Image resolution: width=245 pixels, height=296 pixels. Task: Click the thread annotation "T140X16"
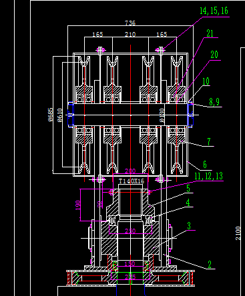[x=132, y=181]
